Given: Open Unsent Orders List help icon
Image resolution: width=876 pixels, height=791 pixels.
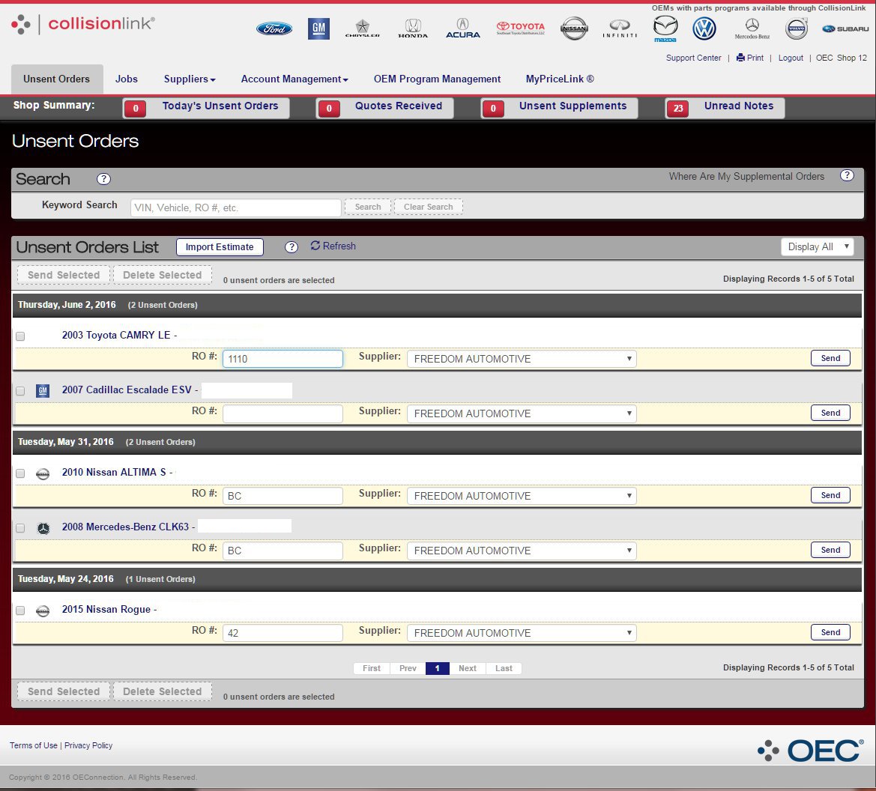Looking at the screenshot, I should click(x=291, y=247).
